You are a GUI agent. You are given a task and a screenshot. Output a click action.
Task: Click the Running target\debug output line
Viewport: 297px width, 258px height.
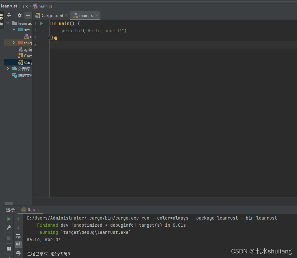(85, 233)
